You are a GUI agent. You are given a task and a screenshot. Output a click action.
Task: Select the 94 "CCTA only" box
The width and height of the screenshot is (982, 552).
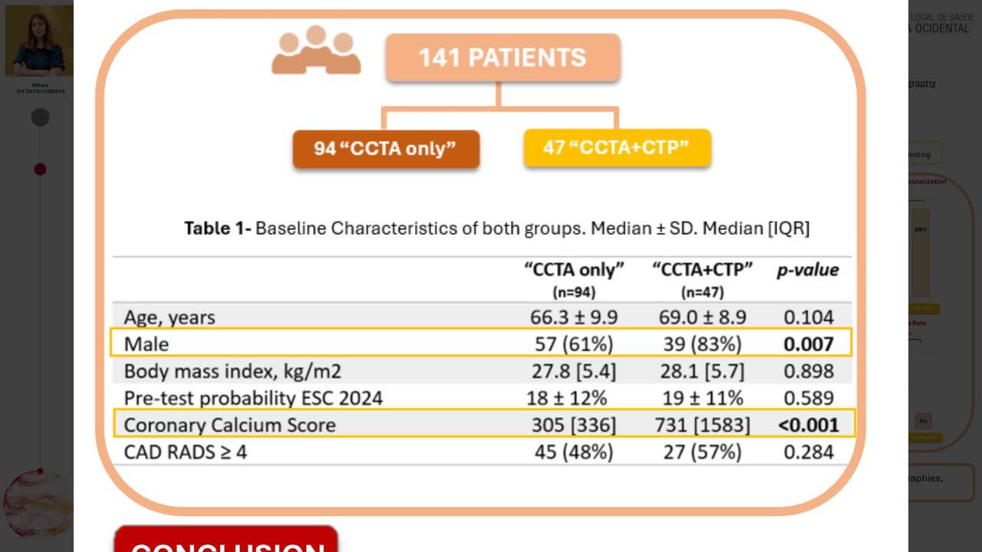(x=386, y=149)
